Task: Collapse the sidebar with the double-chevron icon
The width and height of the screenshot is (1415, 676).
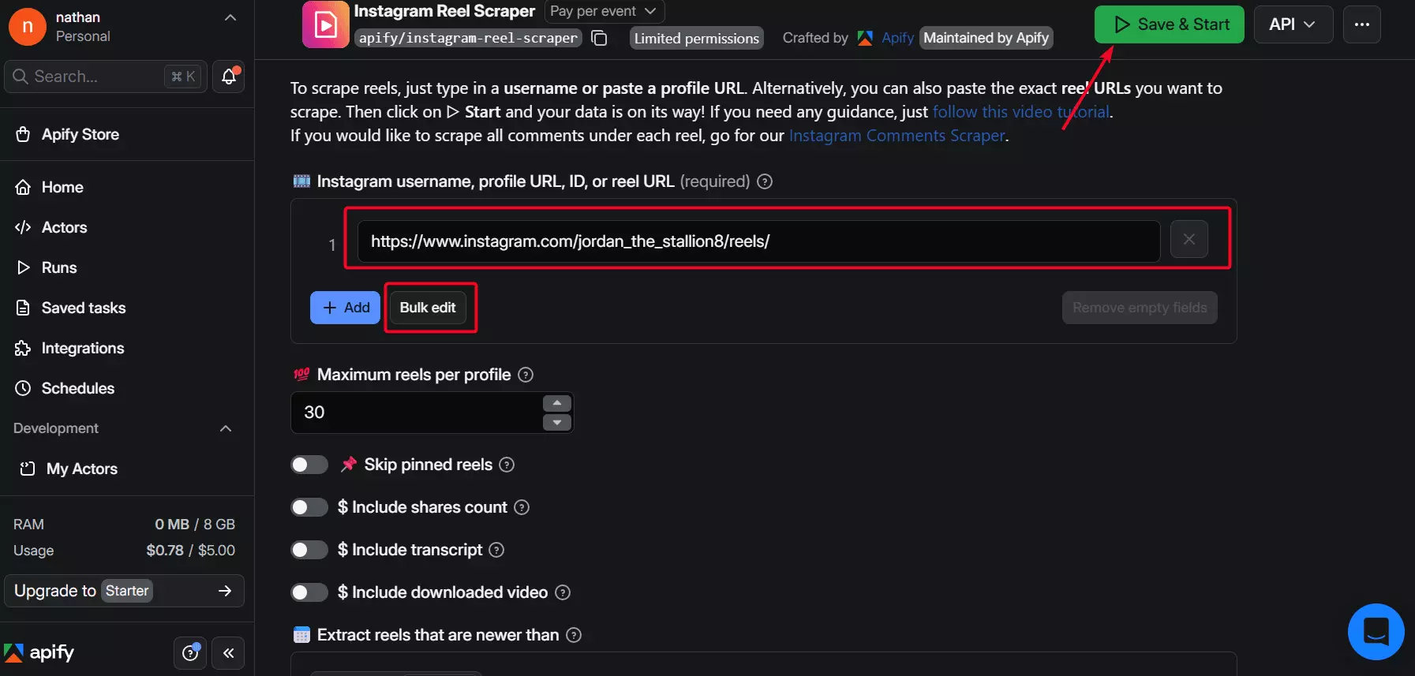Action: click(x=229, y=653)
